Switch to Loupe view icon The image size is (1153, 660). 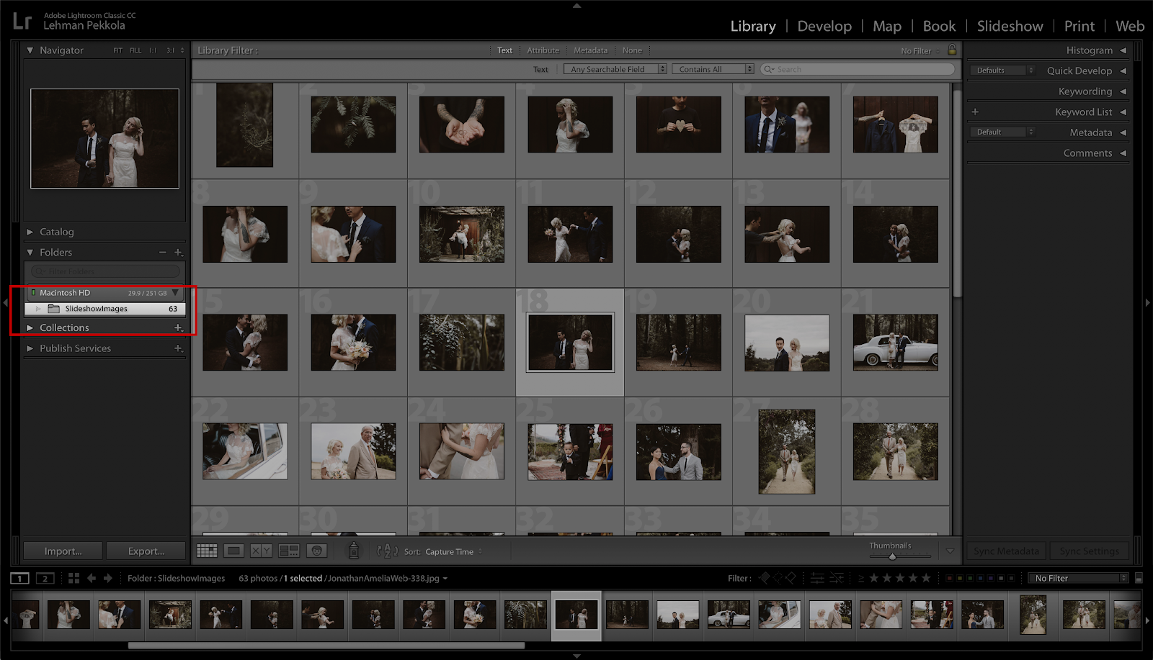coord(233,551)
